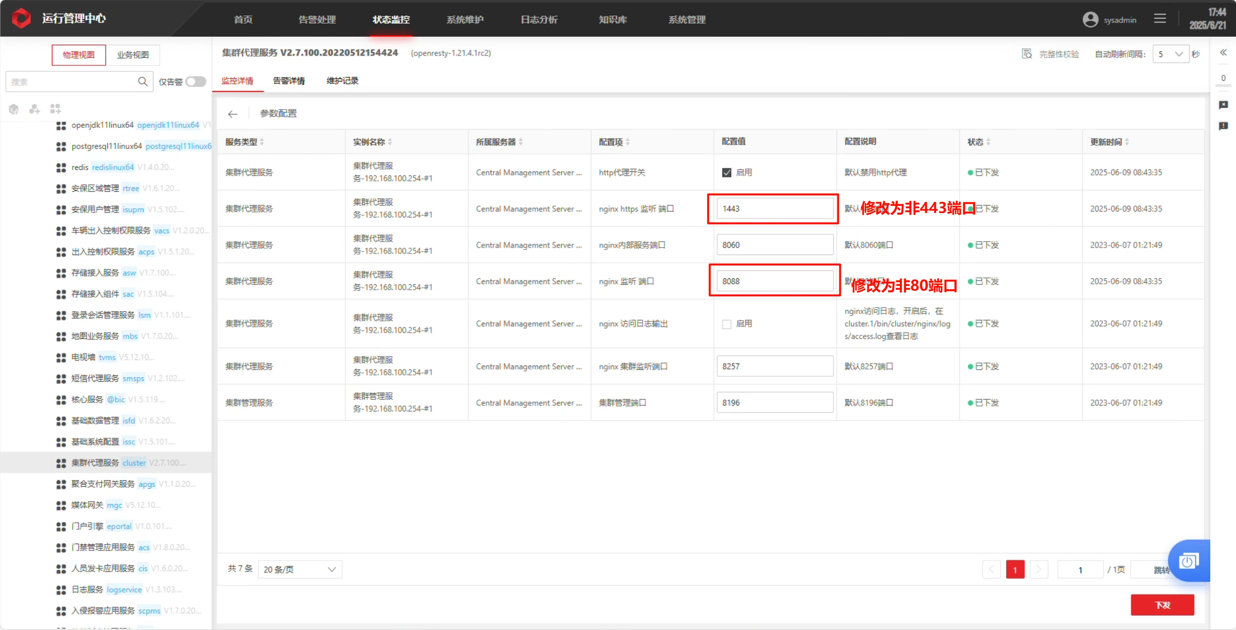This screenshot has width=1236, height=630.
Task: Open 告警处理 menu
Action: (x=317, y=20)
